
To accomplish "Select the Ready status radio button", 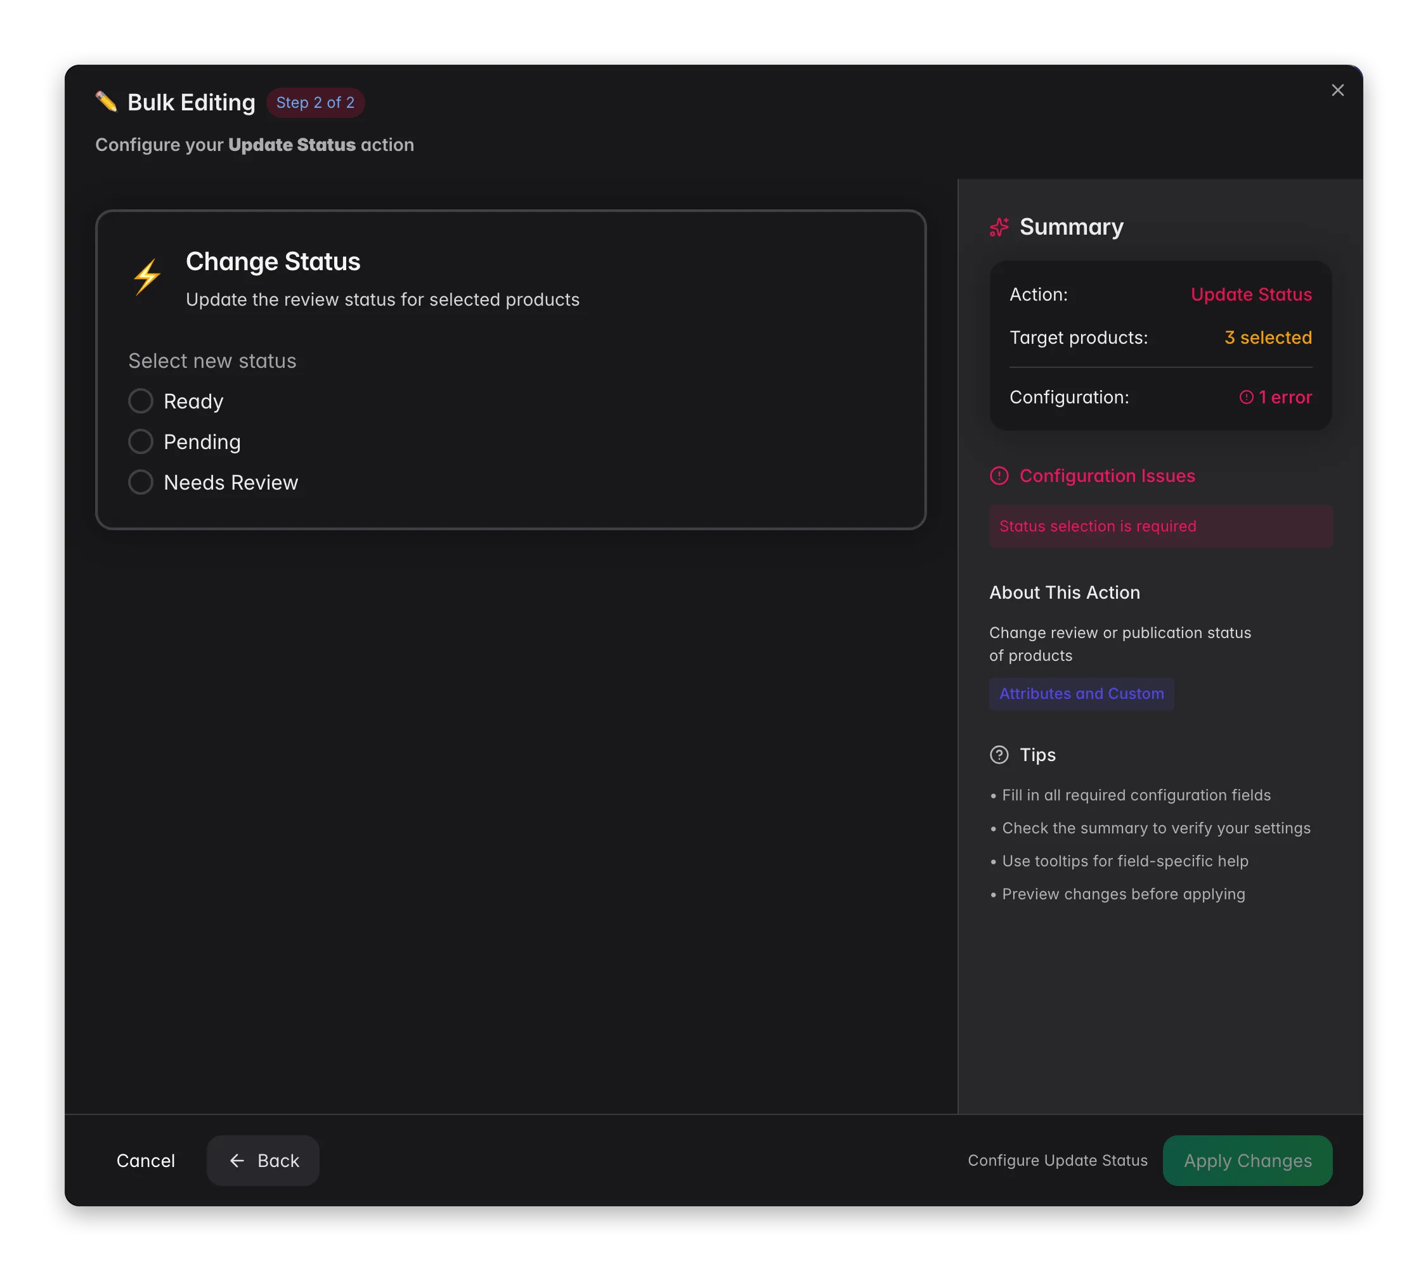I will click(x=140, y=401).
